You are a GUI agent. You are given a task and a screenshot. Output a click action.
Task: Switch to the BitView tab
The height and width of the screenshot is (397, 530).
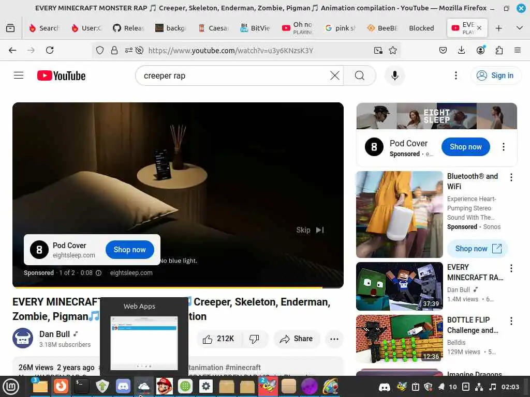255,28
